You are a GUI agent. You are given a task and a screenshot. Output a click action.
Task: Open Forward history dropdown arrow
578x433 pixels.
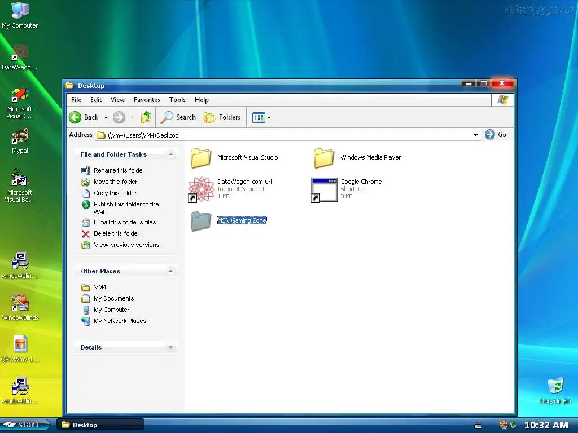[x=132, y=117]
